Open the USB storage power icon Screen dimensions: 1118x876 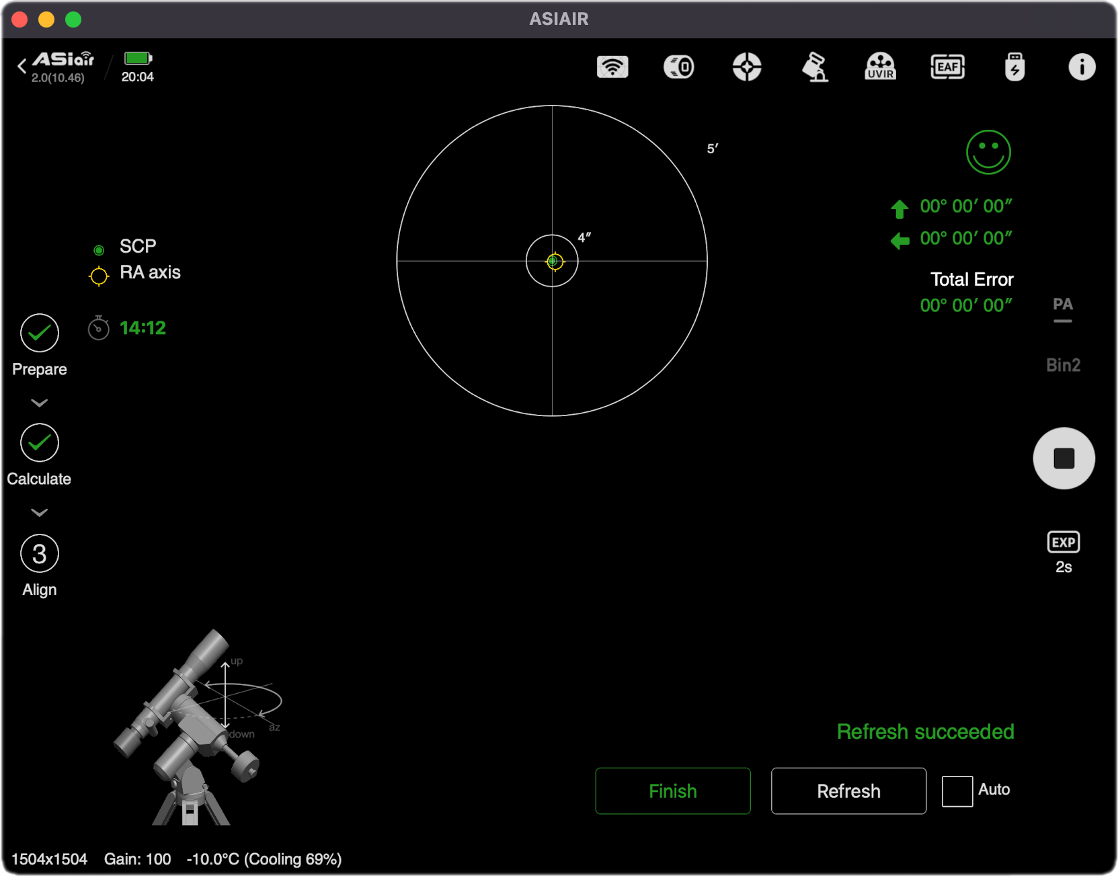[x=1014, y=67]
